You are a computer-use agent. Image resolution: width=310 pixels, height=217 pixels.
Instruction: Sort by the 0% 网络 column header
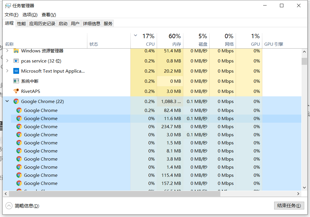[223, 41]
